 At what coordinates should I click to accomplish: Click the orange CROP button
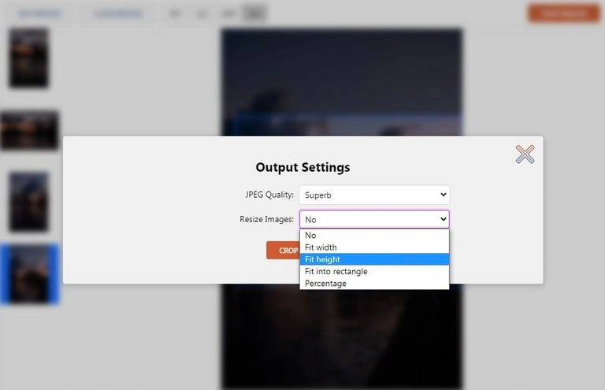point(283,251)
